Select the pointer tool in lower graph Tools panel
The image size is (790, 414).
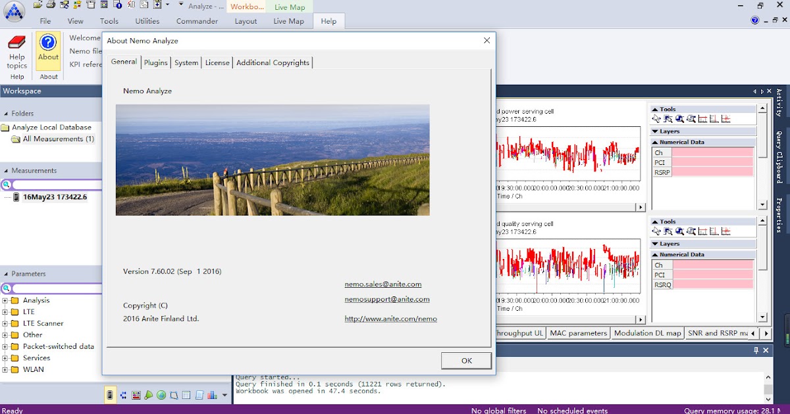pos(656,231)
